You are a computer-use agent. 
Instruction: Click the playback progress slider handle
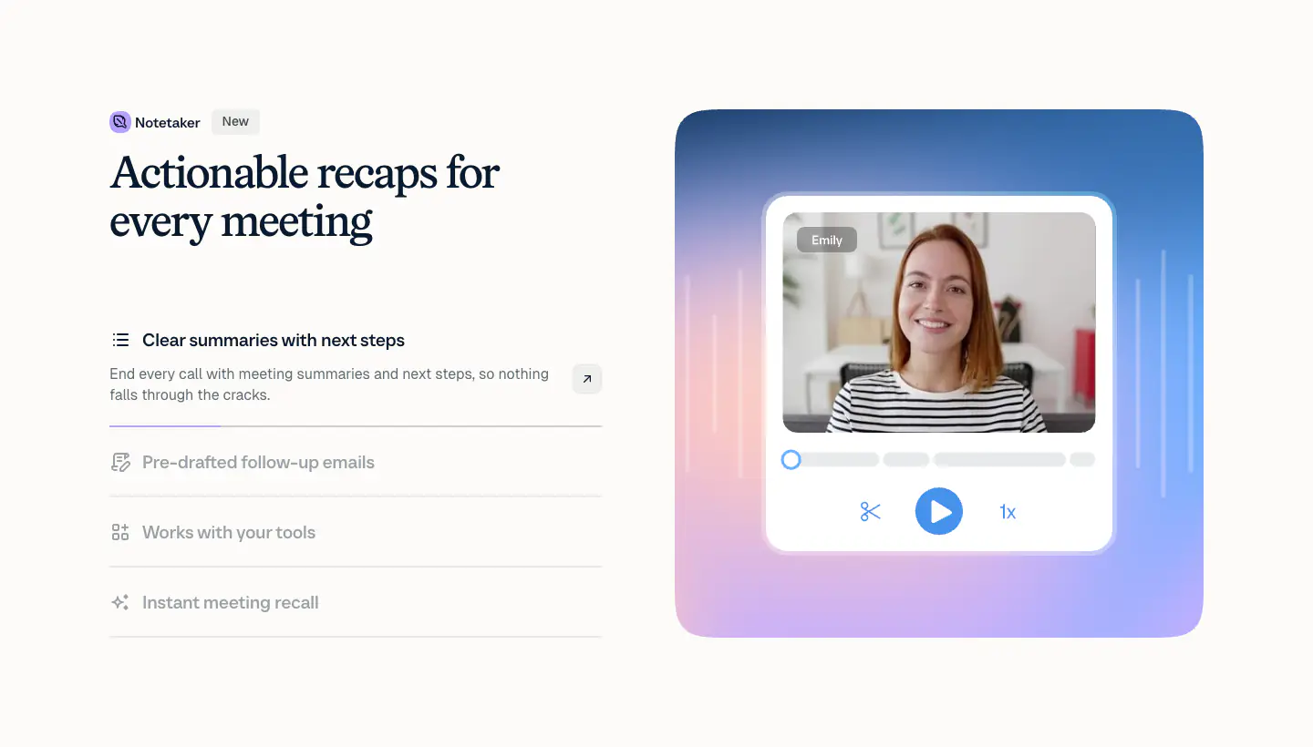point(791,460)
